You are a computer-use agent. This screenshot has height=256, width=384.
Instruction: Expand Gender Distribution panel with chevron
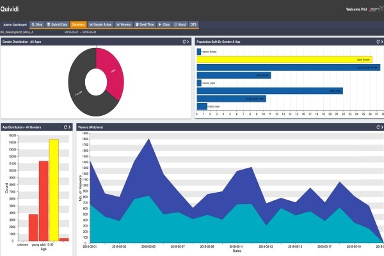click(x=188, y=42)
